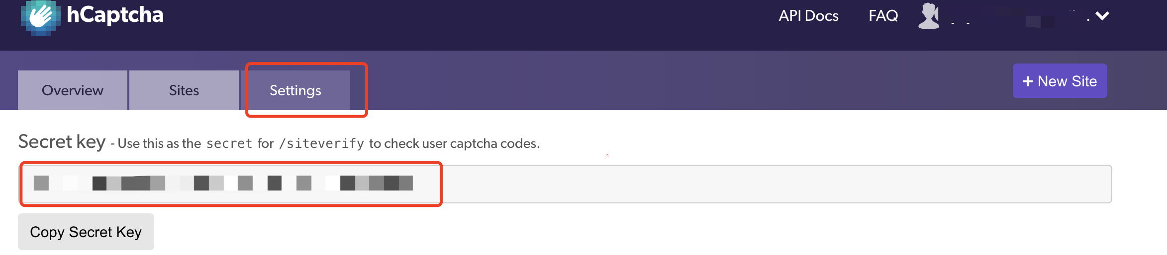Click the hCaptcha wordmark text

point(115,14)
